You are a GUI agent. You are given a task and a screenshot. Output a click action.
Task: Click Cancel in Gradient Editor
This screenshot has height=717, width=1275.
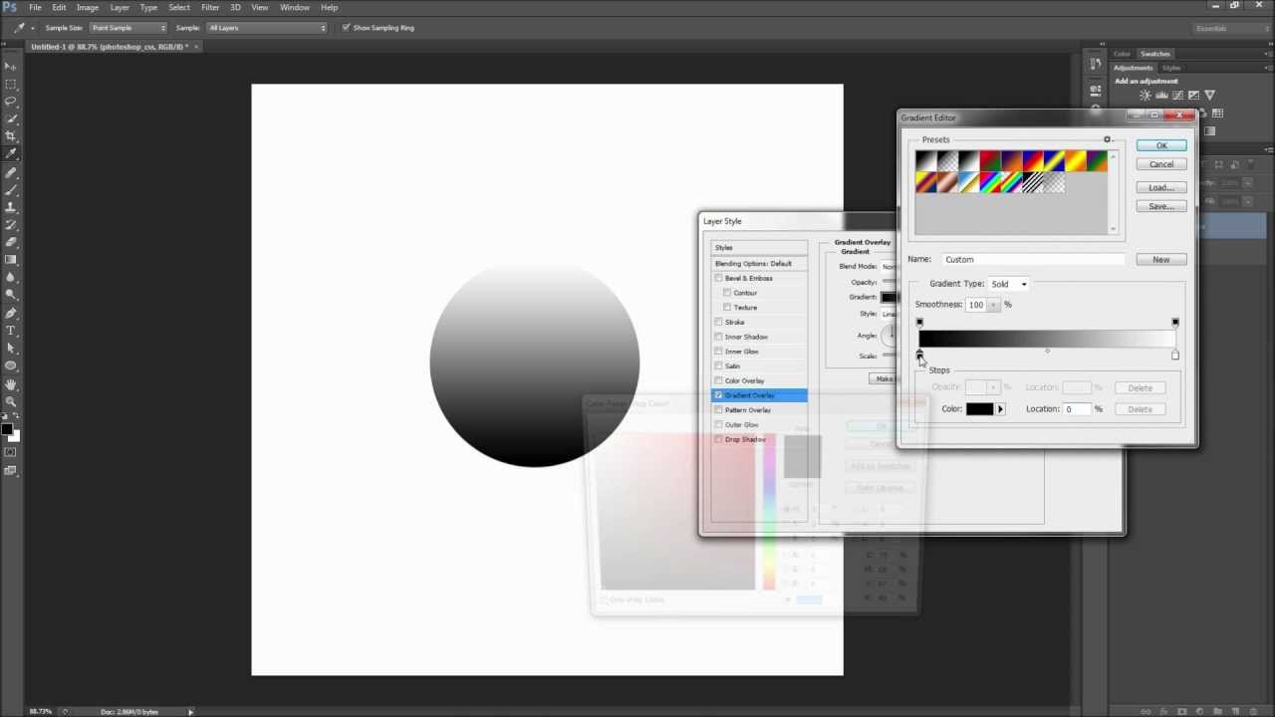click(1161, 164)
